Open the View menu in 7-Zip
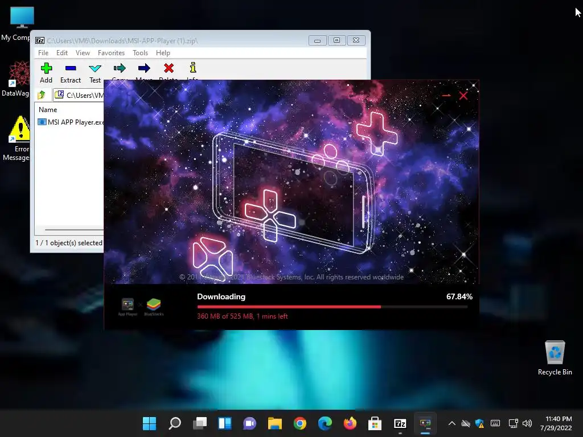 pyautogui.click(x=83, y=53)
